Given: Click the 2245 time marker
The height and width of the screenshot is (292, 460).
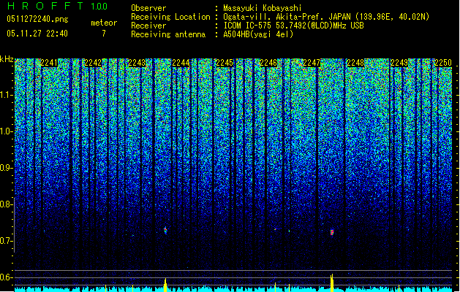Looking at the screenshot, I should tap(225, 63).
